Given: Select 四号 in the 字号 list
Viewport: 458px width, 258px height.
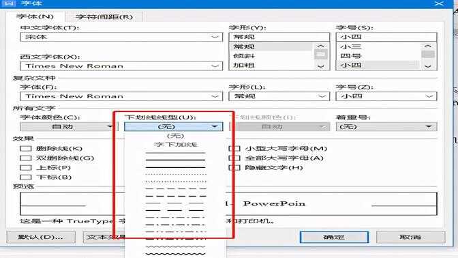Looking at the screenshot, I should [378, 56].
